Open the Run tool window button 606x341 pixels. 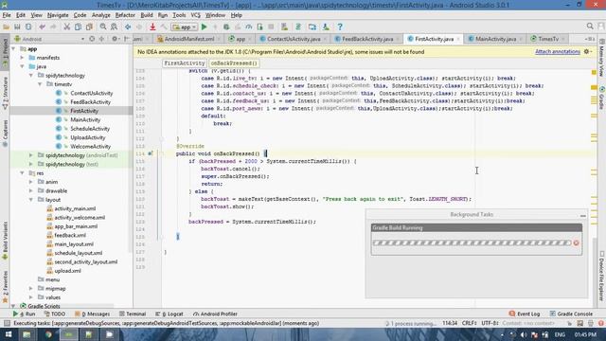coord(24,314)
